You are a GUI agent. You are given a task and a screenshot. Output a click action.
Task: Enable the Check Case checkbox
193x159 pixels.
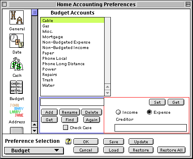(66, 127)
